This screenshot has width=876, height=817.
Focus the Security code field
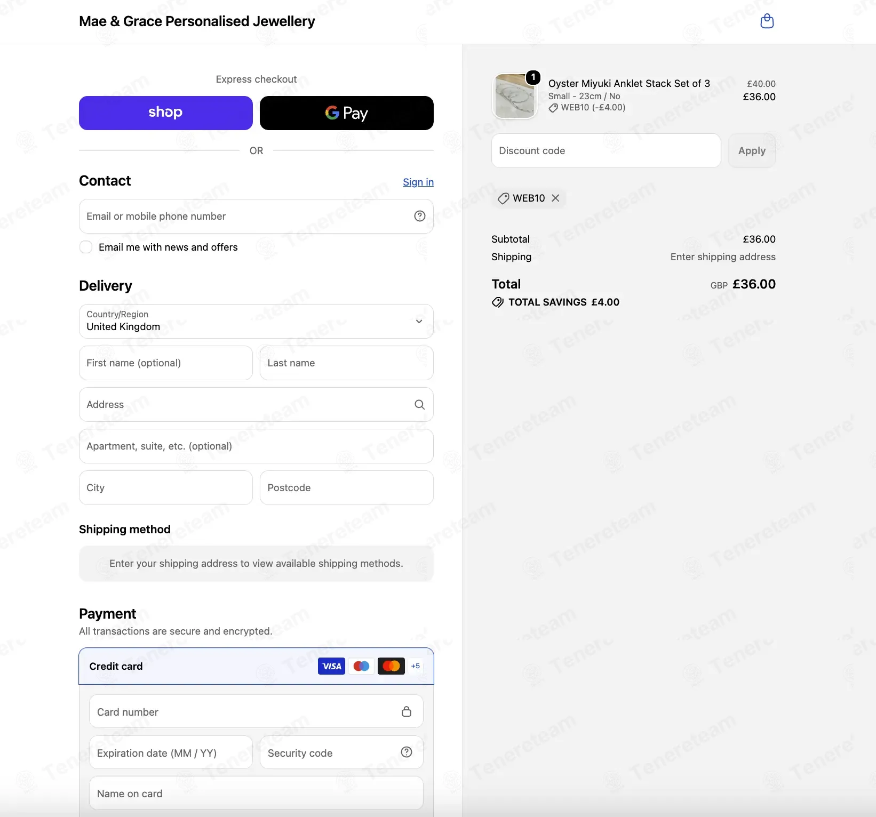click(341, 753)
